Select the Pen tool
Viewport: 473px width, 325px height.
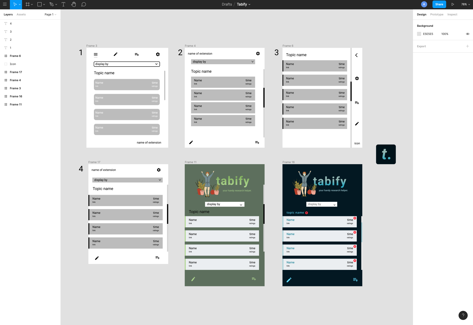coord(52,4)
